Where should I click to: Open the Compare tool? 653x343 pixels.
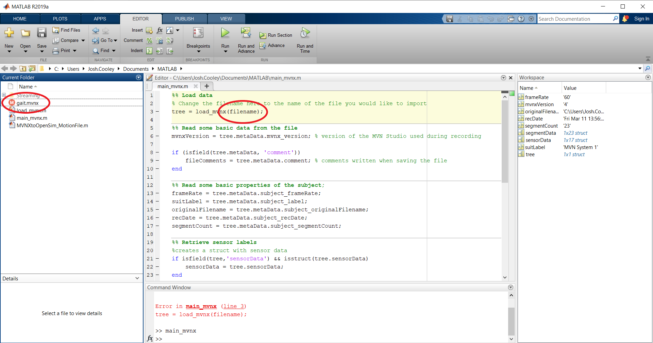(x=69, y=40)
